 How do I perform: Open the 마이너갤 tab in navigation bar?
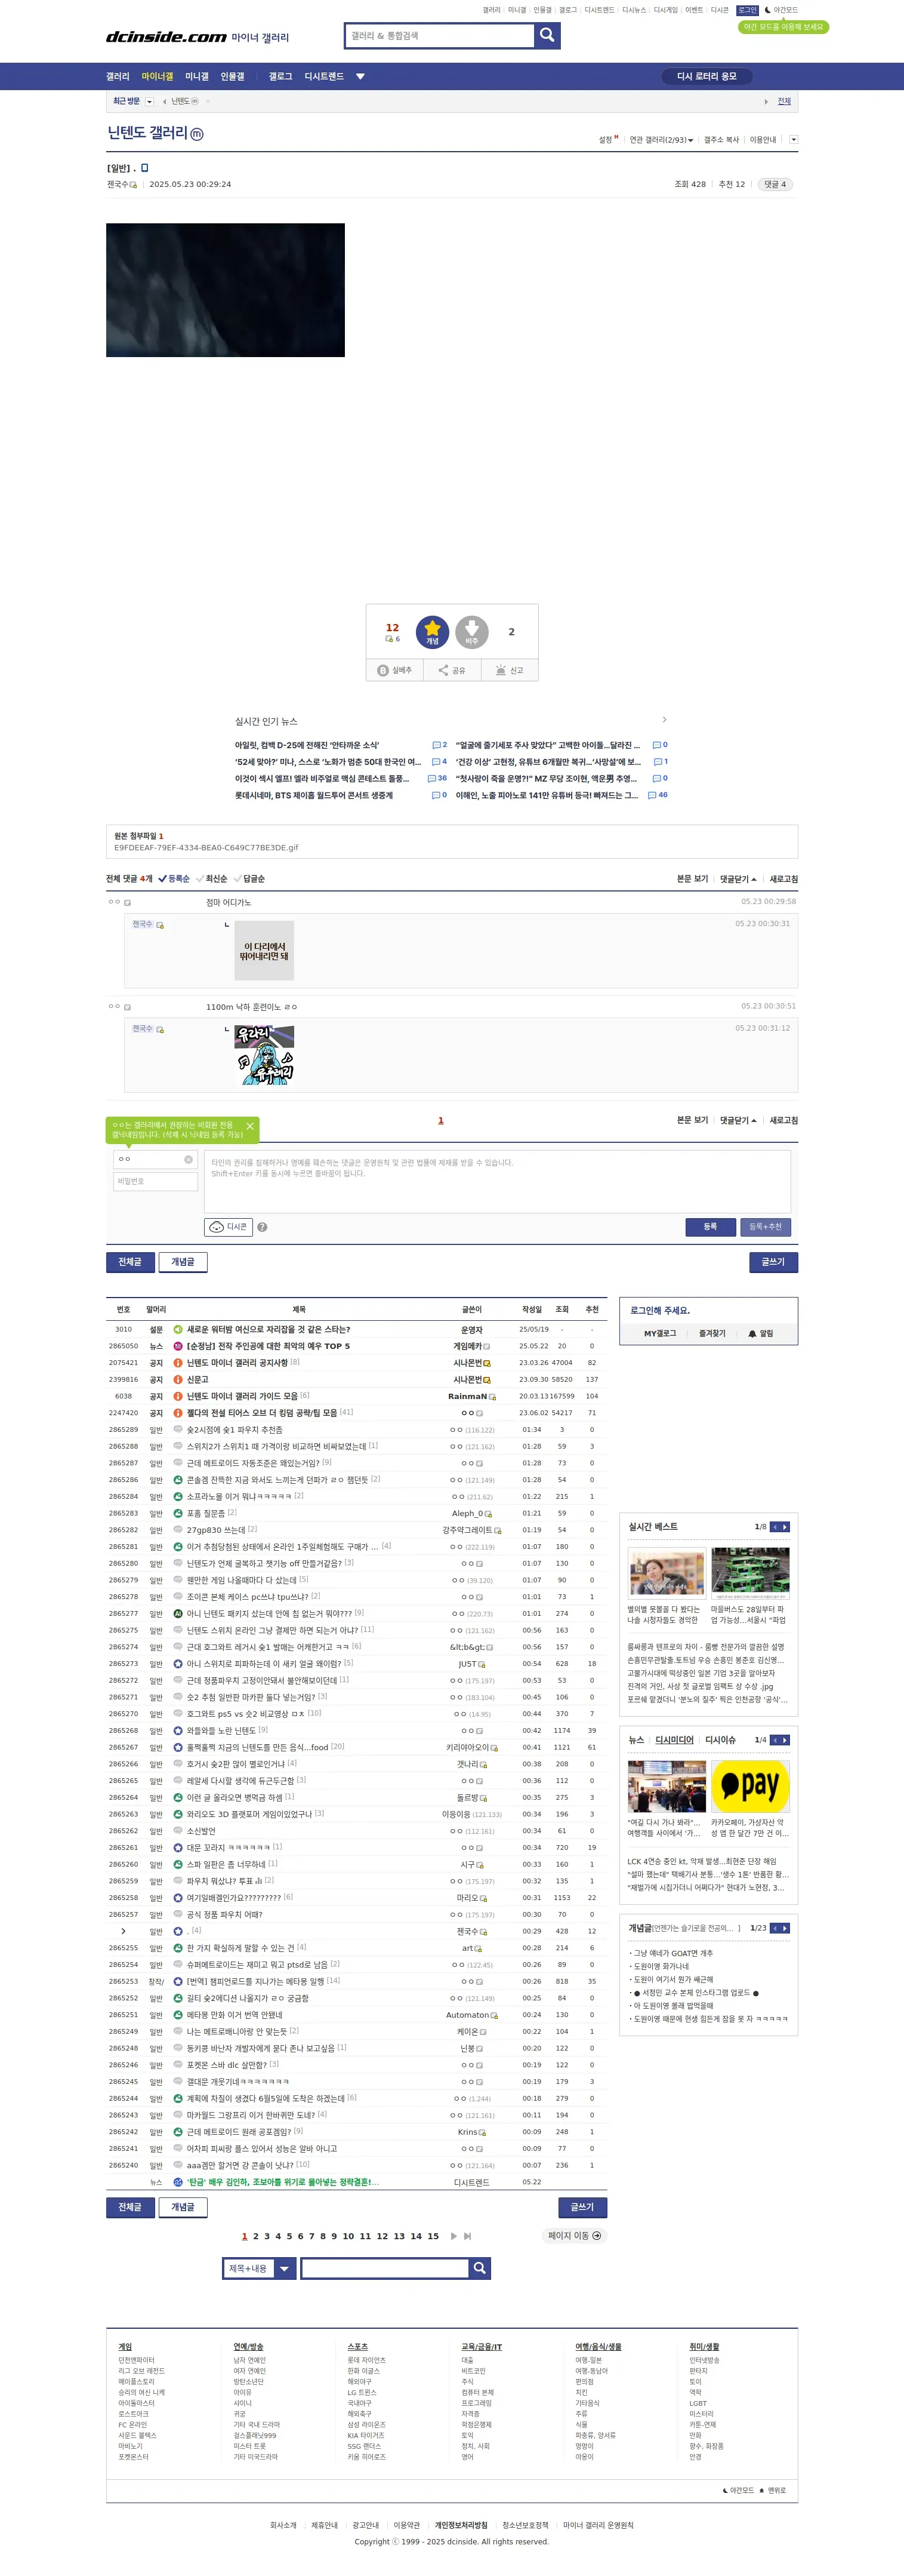[x=157, y=77]
